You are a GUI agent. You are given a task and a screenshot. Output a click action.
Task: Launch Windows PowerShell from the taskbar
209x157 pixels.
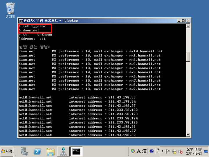(x=37, y=151)
